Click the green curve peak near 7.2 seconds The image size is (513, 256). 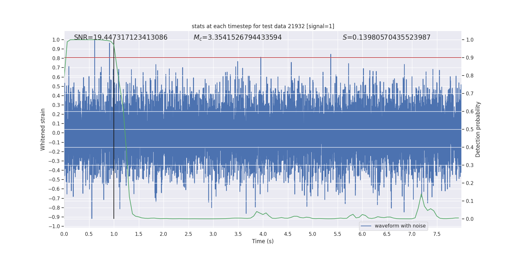(x=421, y=194)
